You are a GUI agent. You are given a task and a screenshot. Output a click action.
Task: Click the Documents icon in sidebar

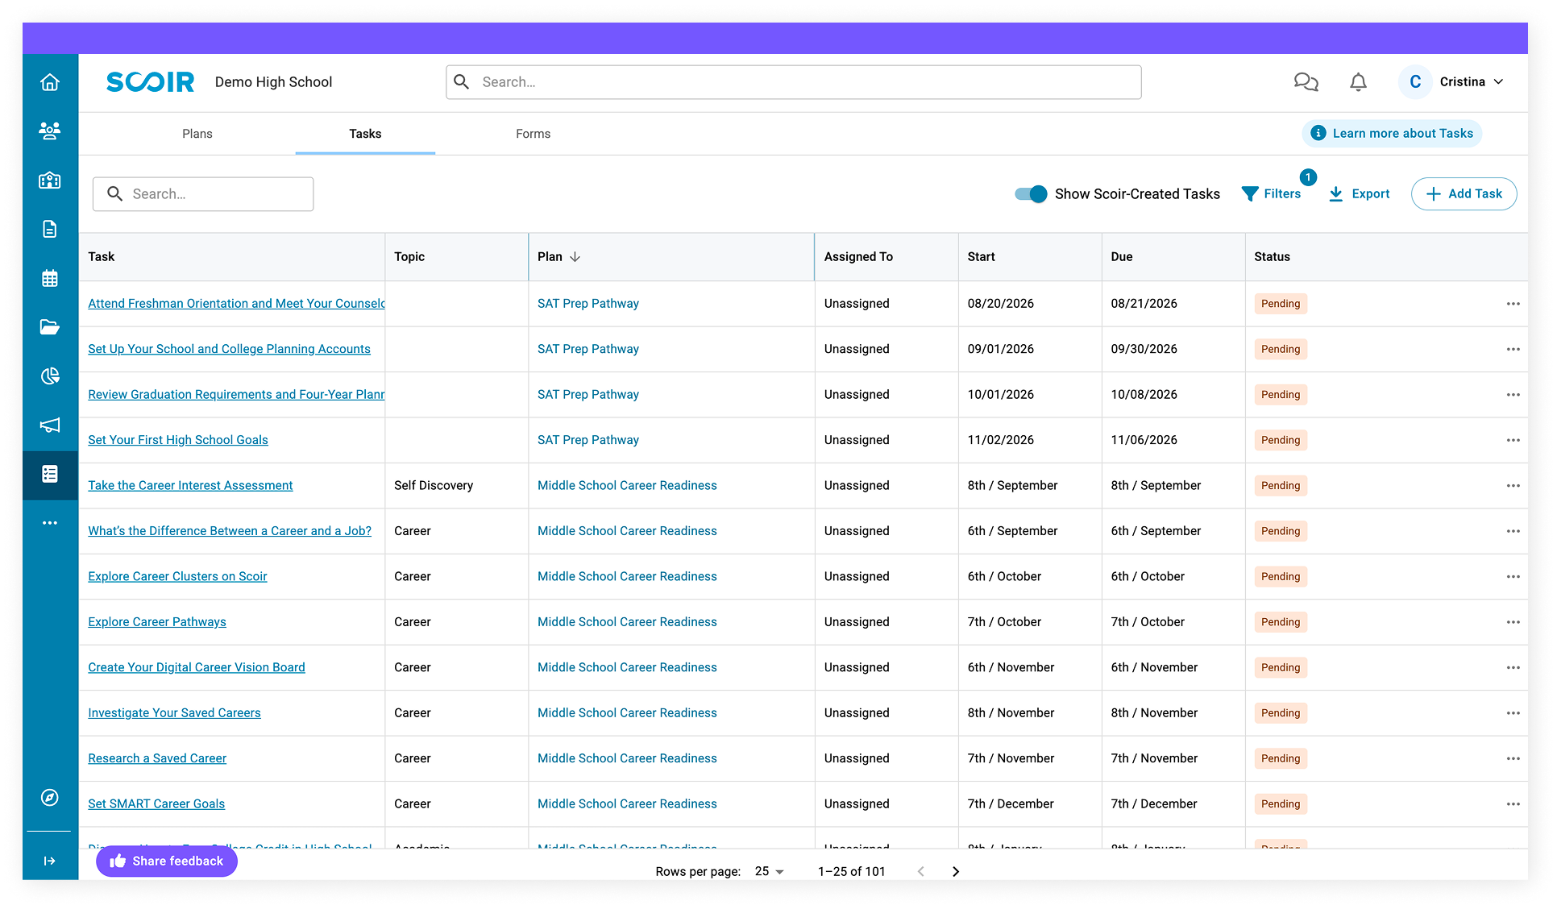click(50, 229)
